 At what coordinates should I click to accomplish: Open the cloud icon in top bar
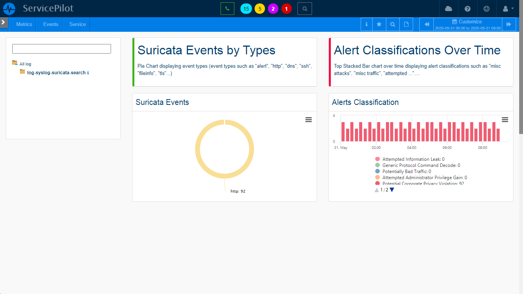point(448,8)
